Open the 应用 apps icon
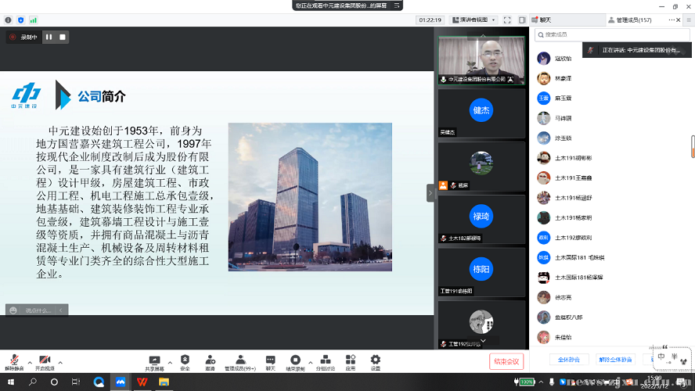The image size is (695, 391). pyautogui.click(x=350, y=362)
